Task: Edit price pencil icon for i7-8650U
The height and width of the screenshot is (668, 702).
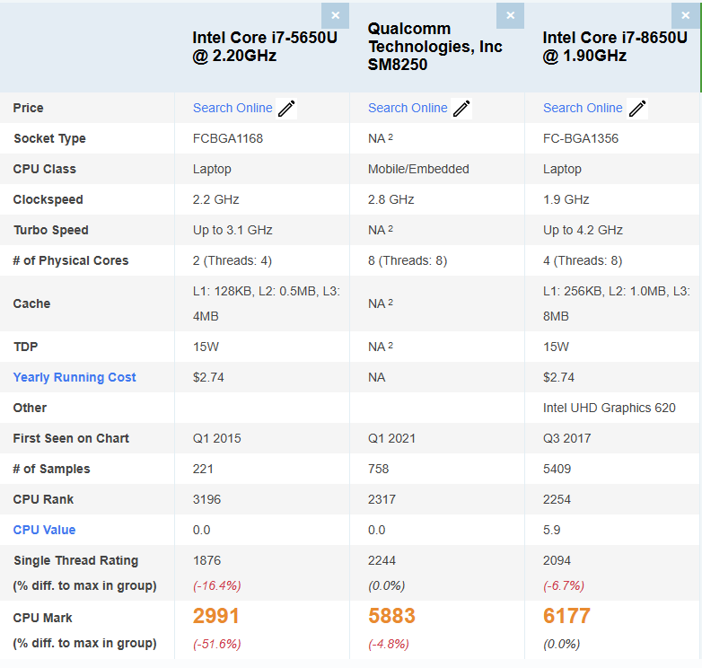Action: 637,109
